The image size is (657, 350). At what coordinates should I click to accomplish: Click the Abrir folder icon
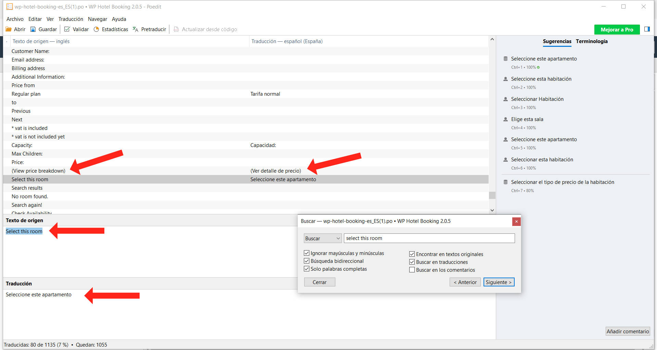(x=9, y=29)
